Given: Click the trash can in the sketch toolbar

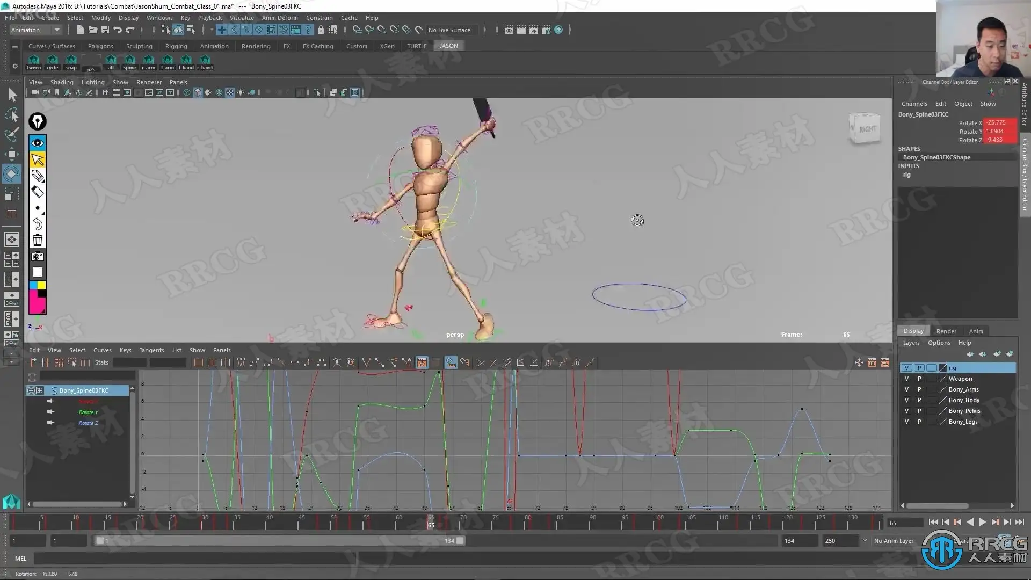Looking at the screenshot, I should pyautogui.click(x=38, y=240).
